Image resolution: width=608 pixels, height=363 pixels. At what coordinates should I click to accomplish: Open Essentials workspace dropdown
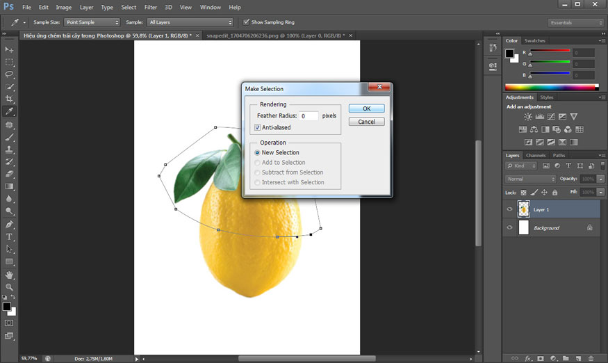click(575, 22)
